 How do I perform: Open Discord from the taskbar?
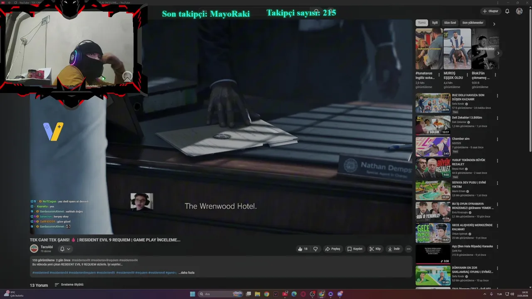click(x=340, y=294)
